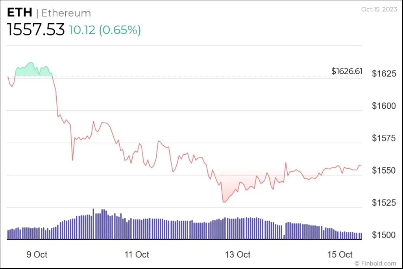Image resolution: width=403 pixels, height=269 pixels.
Task: Click the tallest purple volume bar
Action: click(93, 224)
